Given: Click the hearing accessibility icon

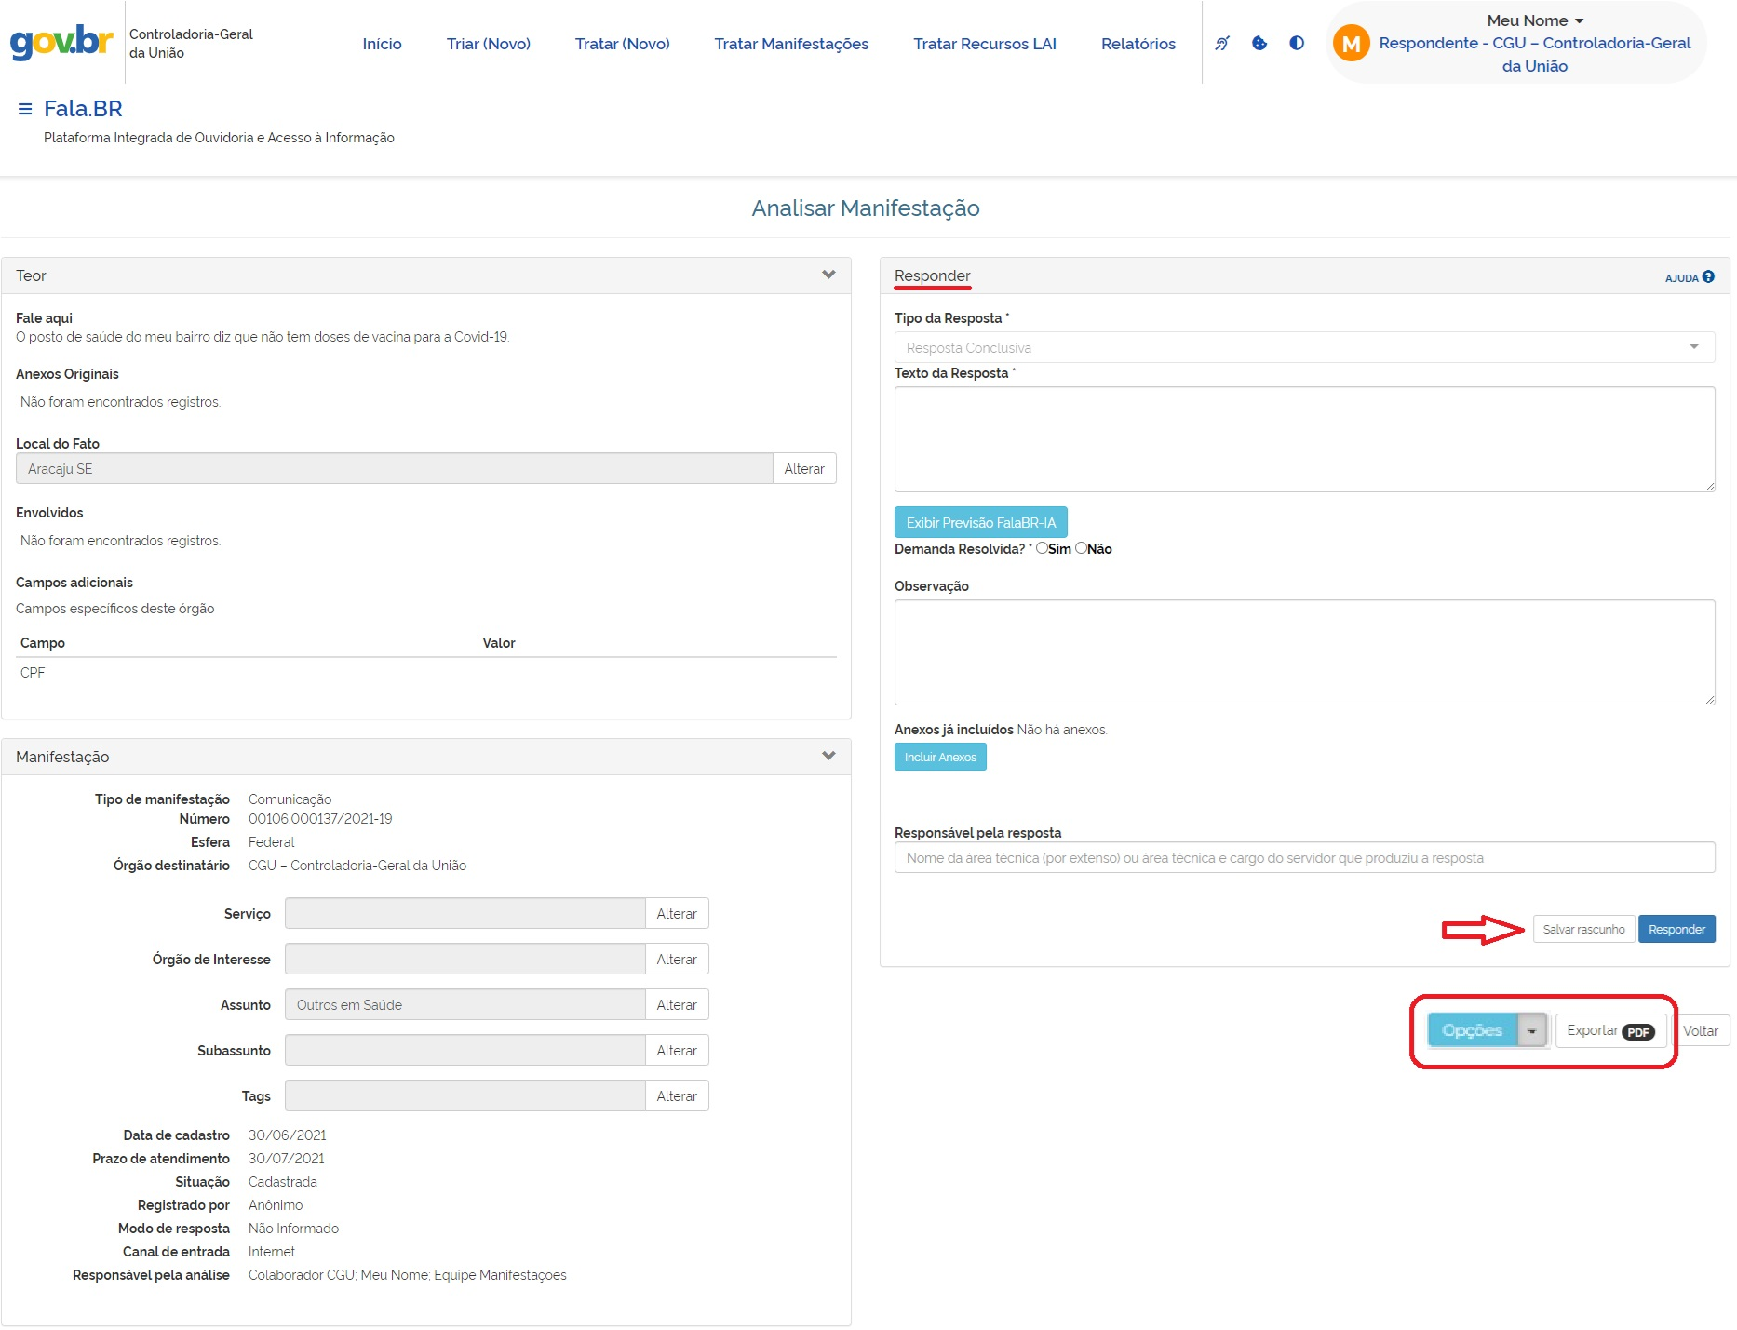Looking at the screenshot, I should (x=1222, y=43).
